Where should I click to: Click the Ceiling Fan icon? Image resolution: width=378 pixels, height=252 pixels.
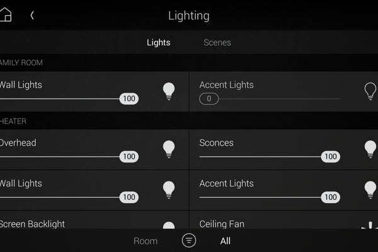(370, 226)
